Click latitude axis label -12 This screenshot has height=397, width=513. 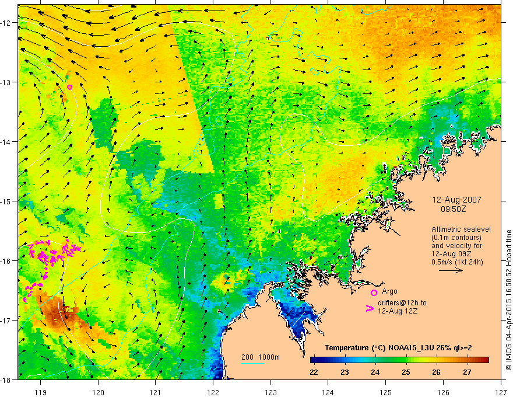coord(6,23)
